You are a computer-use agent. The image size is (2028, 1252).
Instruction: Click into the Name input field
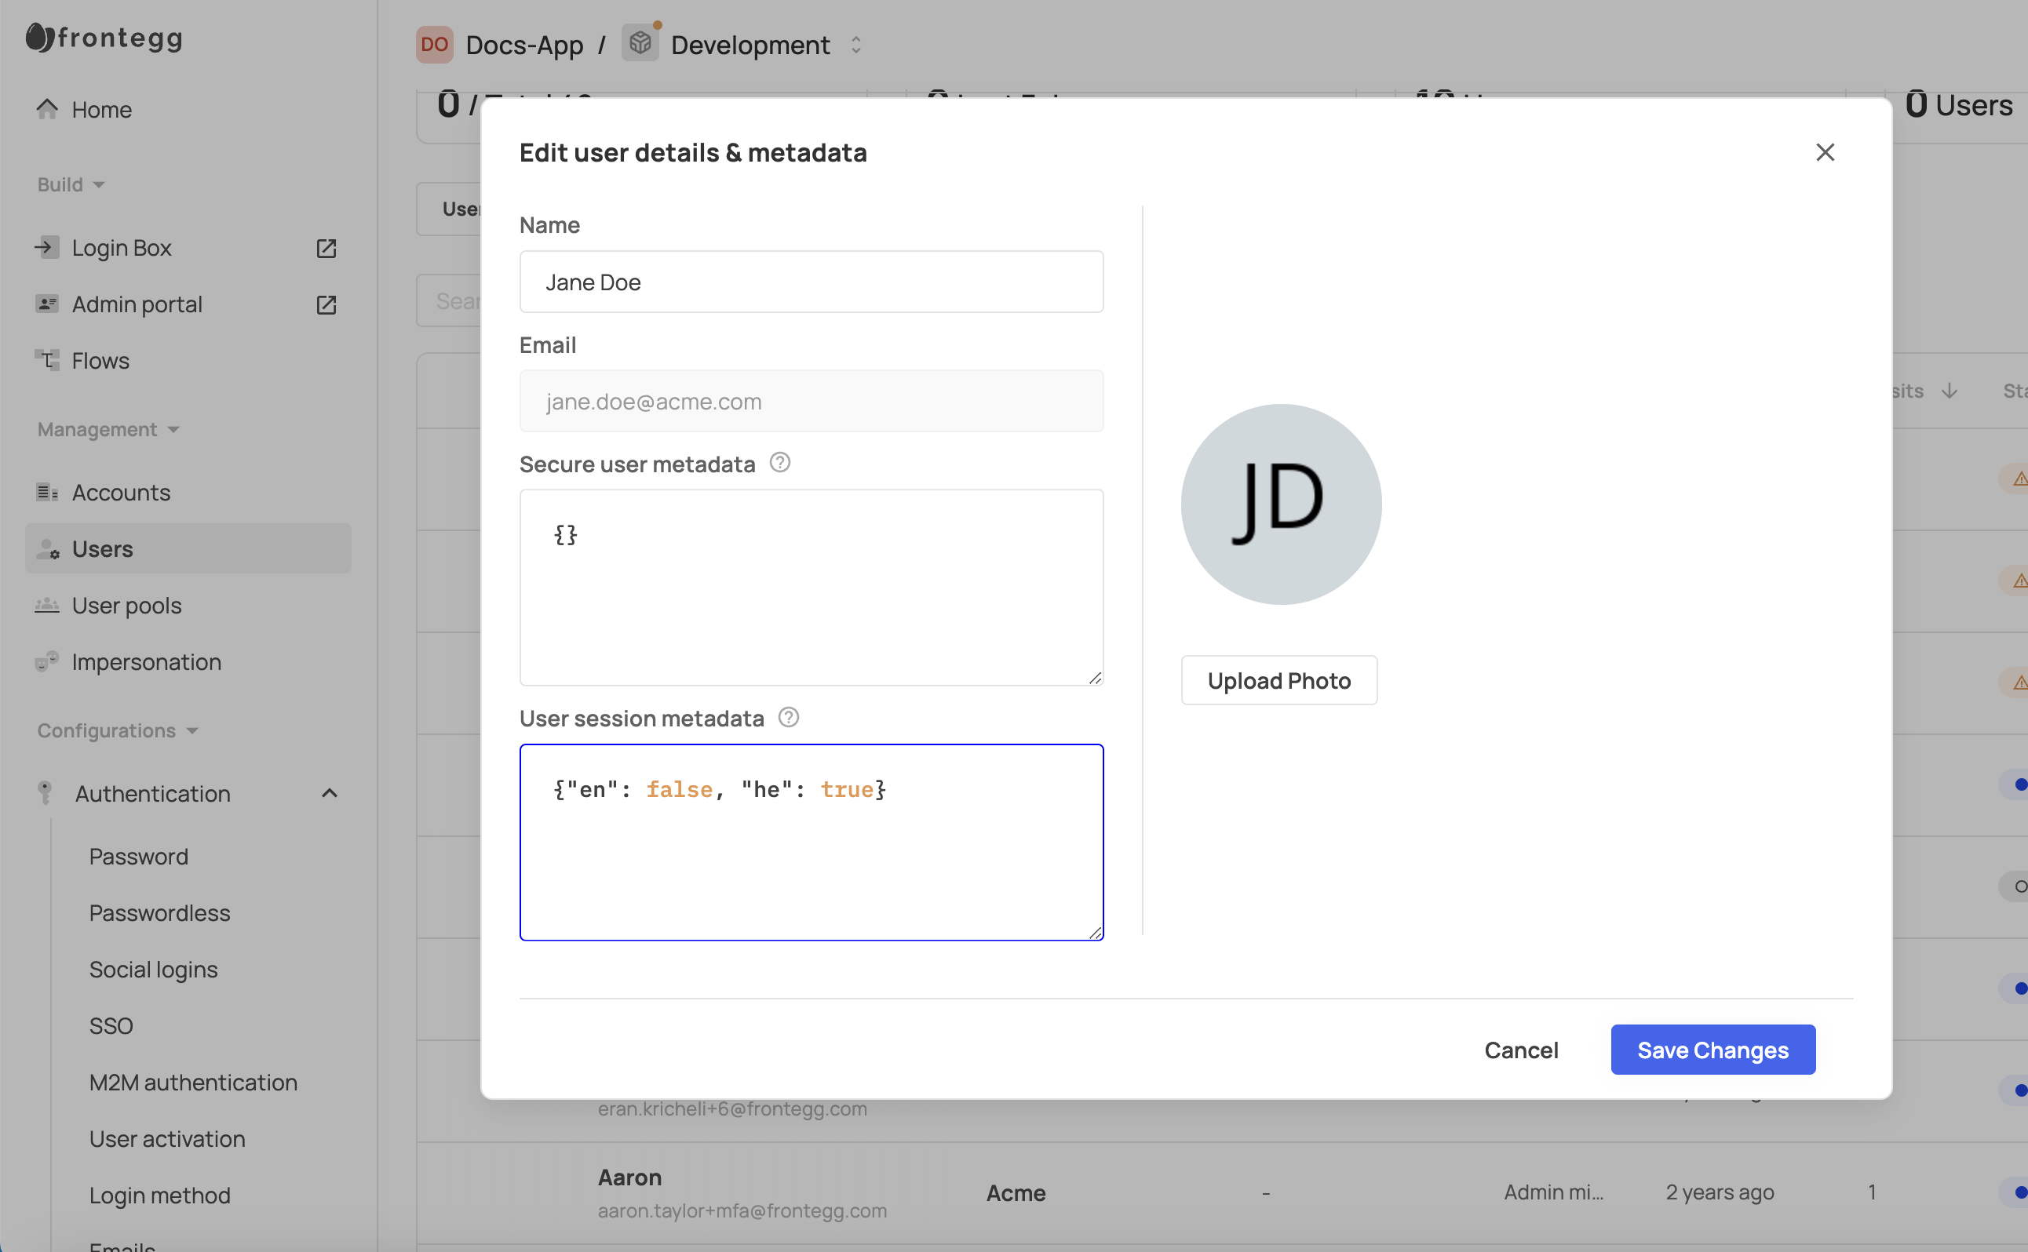coord(811,282)
